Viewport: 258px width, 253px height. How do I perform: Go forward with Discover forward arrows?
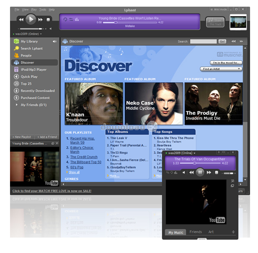(x=241, y=41)
